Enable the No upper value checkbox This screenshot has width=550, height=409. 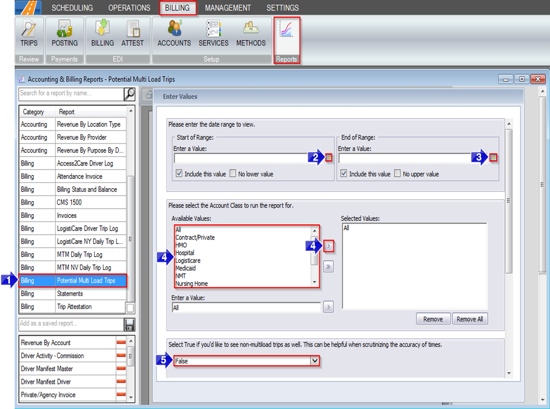pos(397,174)
